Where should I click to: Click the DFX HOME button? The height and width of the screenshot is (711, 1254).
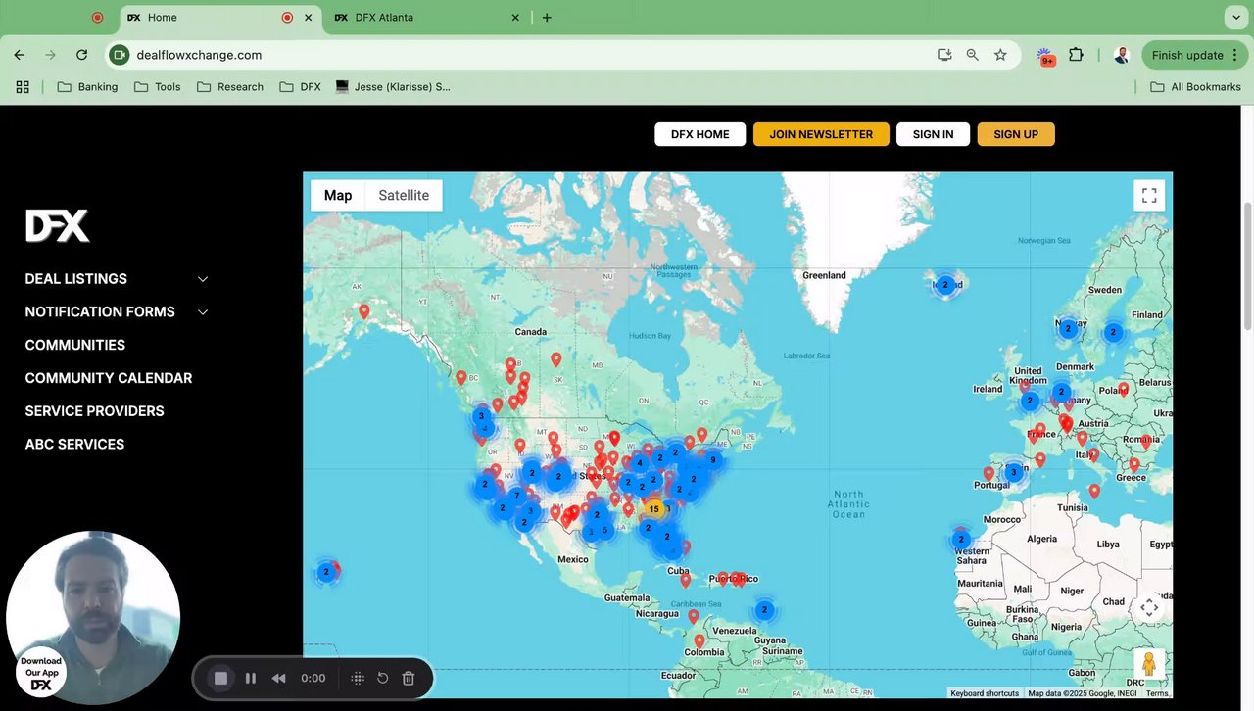coord(700,134)
